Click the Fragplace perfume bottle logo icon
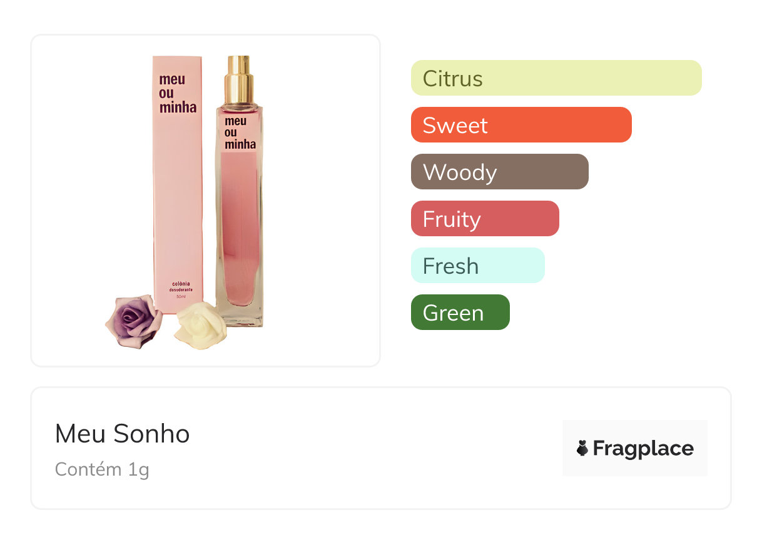The width and height of the screenshot is (762, 540). [582, 448]
